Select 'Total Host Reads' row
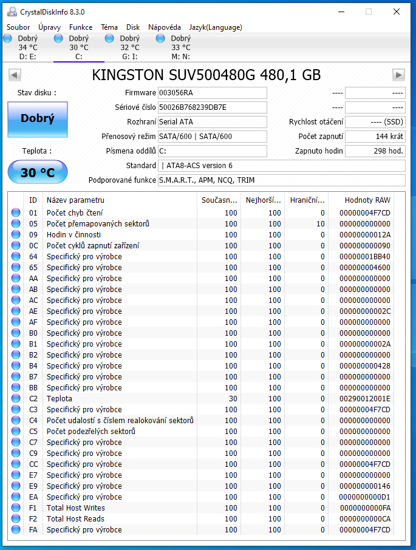The width and height of the screenshot is (416, 550). [x=202, y=518]
